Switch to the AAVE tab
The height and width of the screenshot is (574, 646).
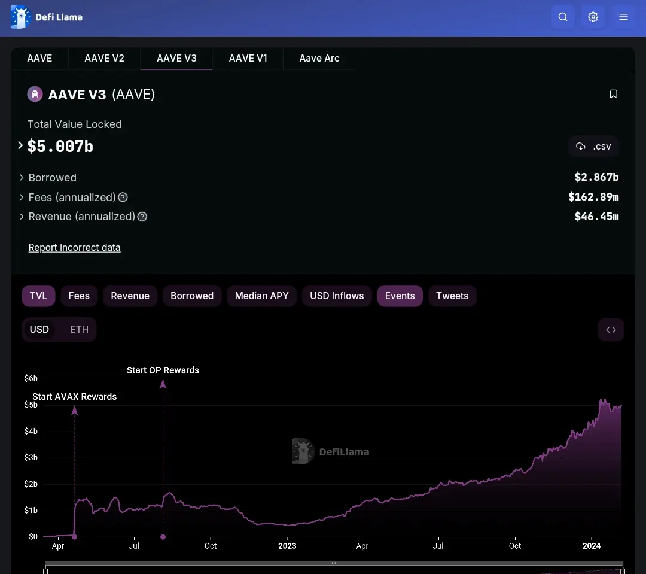(x=39, y=59)
